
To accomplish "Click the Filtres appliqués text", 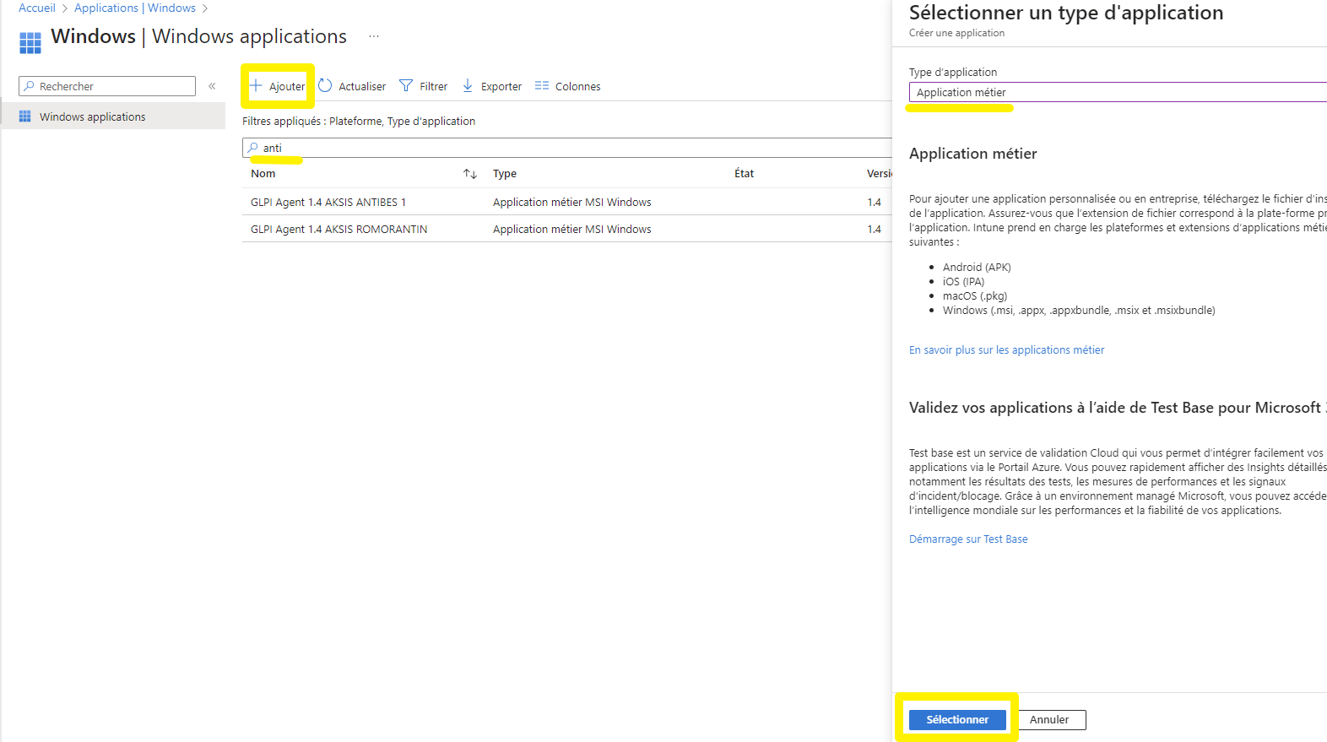I will click(x=359, y=121).
